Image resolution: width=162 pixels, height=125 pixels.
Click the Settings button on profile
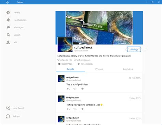coord(134,49)
